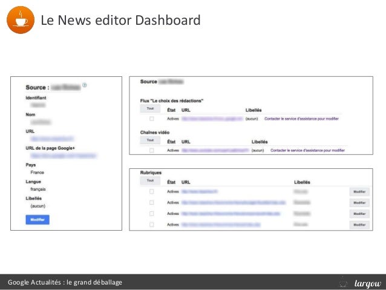This screenshot has width=386, height=290.
Task: Click Contacter le service d'assistance link in Chaînes vidéo row
Action: 307,150
